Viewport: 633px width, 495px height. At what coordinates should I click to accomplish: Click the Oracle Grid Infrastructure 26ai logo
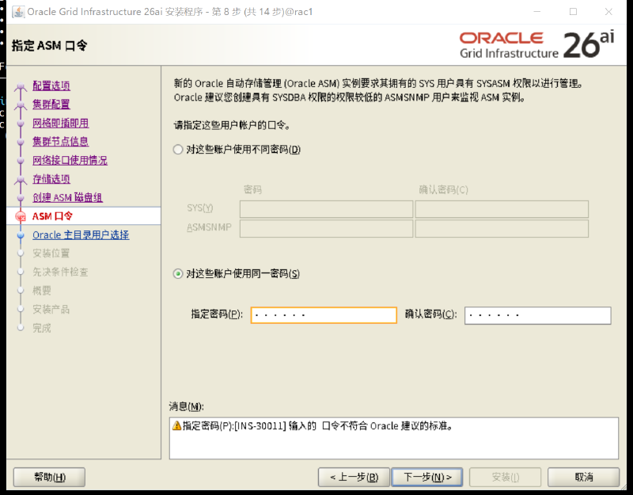click(x=537, y=44)
